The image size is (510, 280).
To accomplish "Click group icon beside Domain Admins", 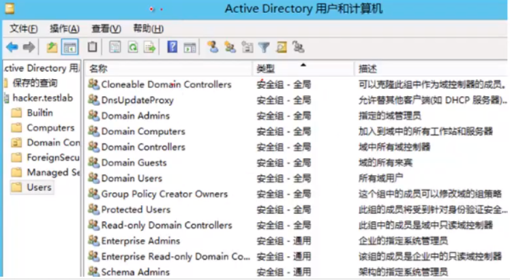I will pyautogui.click(x=93, y=116).
